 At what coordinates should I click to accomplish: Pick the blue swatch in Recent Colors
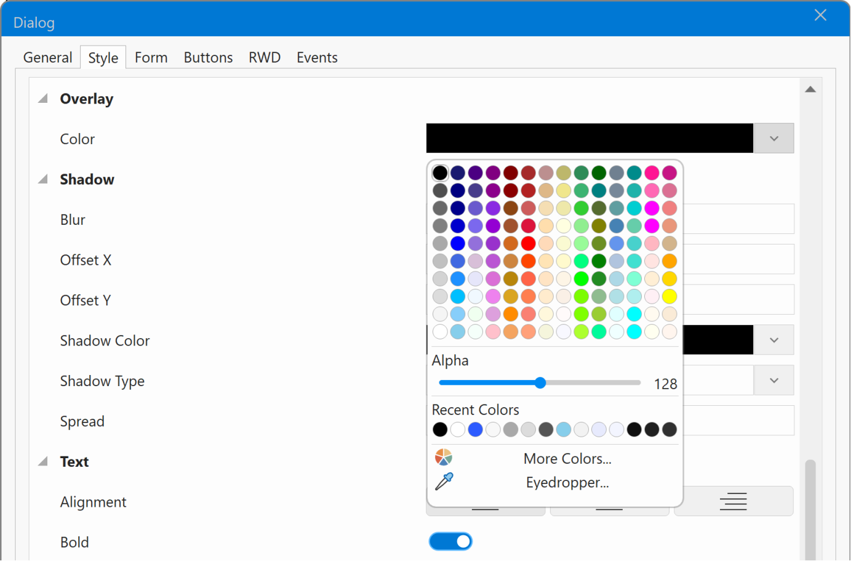coord(475,429)
